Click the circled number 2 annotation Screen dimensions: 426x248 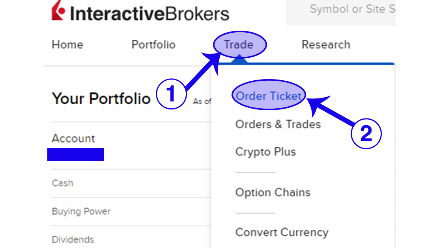366,134
